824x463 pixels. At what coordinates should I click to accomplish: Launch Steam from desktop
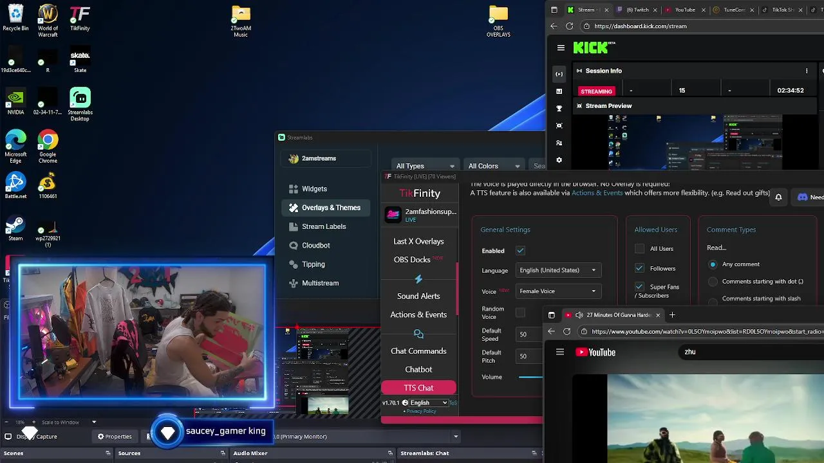tap(15, 228)
